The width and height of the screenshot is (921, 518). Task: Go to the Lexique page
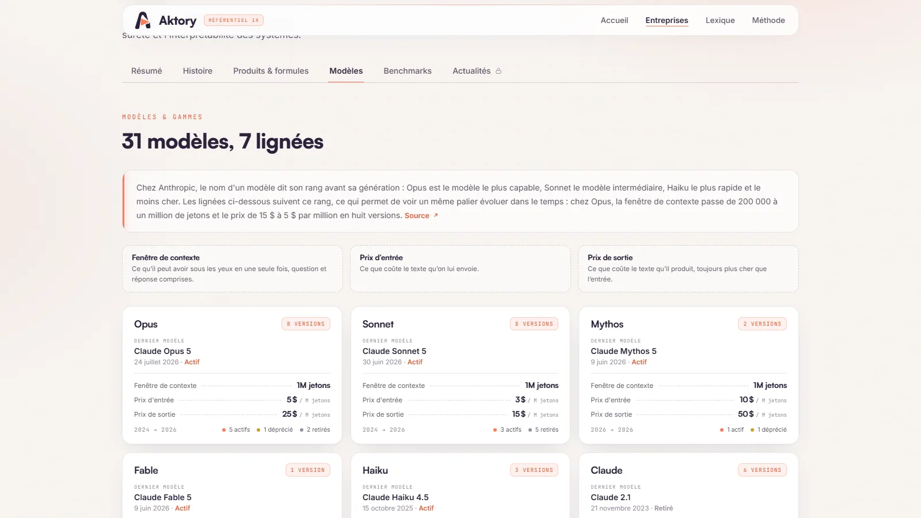(x=720, y=20)
